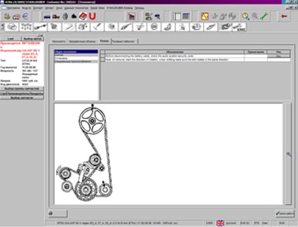Screen dimensions: 298x227
Task: Click the print button below the diagram
Action: 58,213
